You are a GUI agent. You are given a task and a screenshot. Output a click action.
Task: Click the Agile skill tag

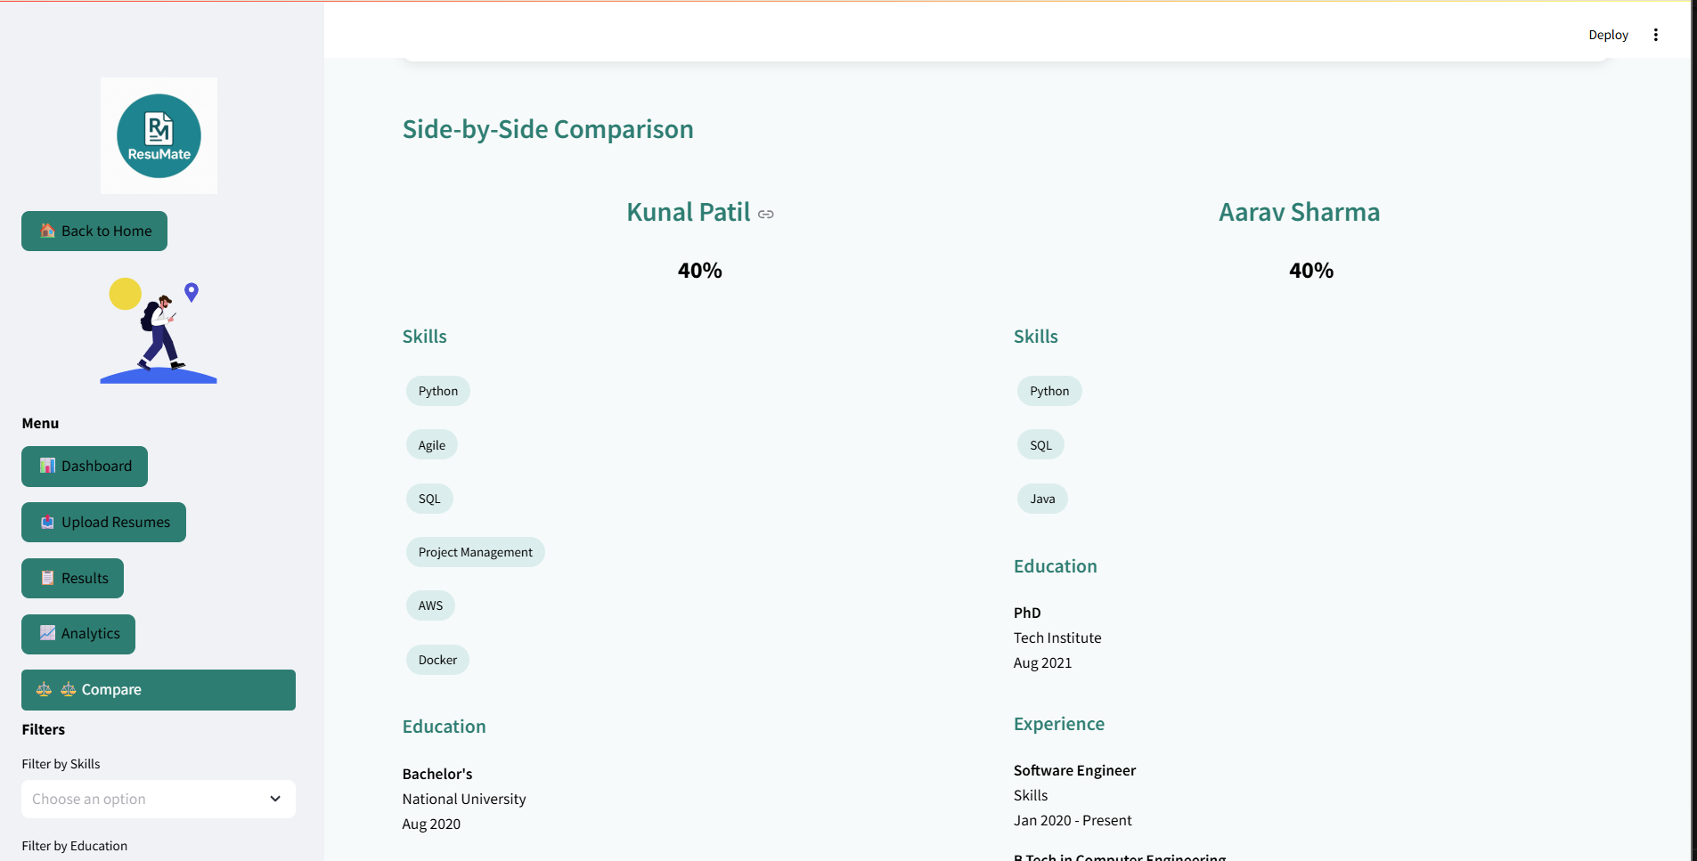pyautogui.click(x=431, y=445)
